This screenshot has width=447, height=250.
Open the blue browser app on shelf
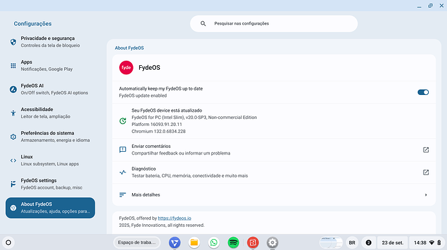click(175, 243)
